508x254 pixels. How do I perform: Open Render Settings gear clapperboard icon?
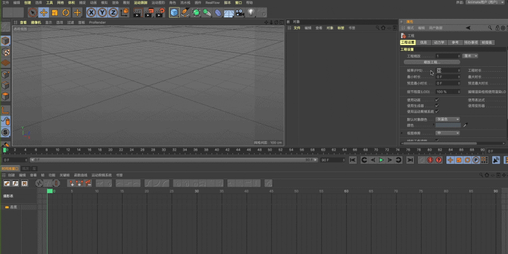(x=160, y=13)
